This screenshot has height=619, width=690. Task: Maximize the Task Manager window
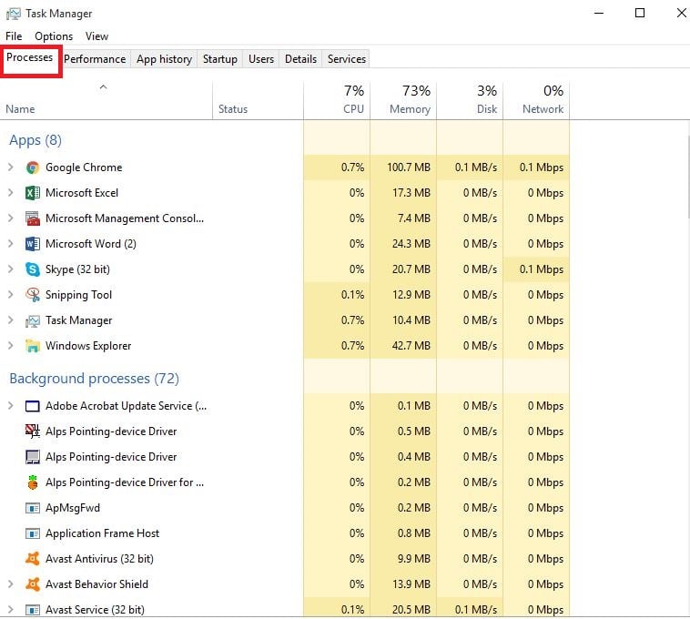(x=640, y=13)
